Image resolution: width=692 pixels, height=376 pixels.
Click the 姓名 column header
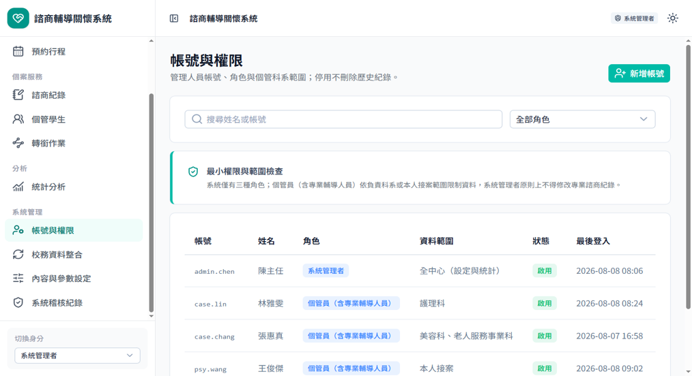click(x=267, y=241)
